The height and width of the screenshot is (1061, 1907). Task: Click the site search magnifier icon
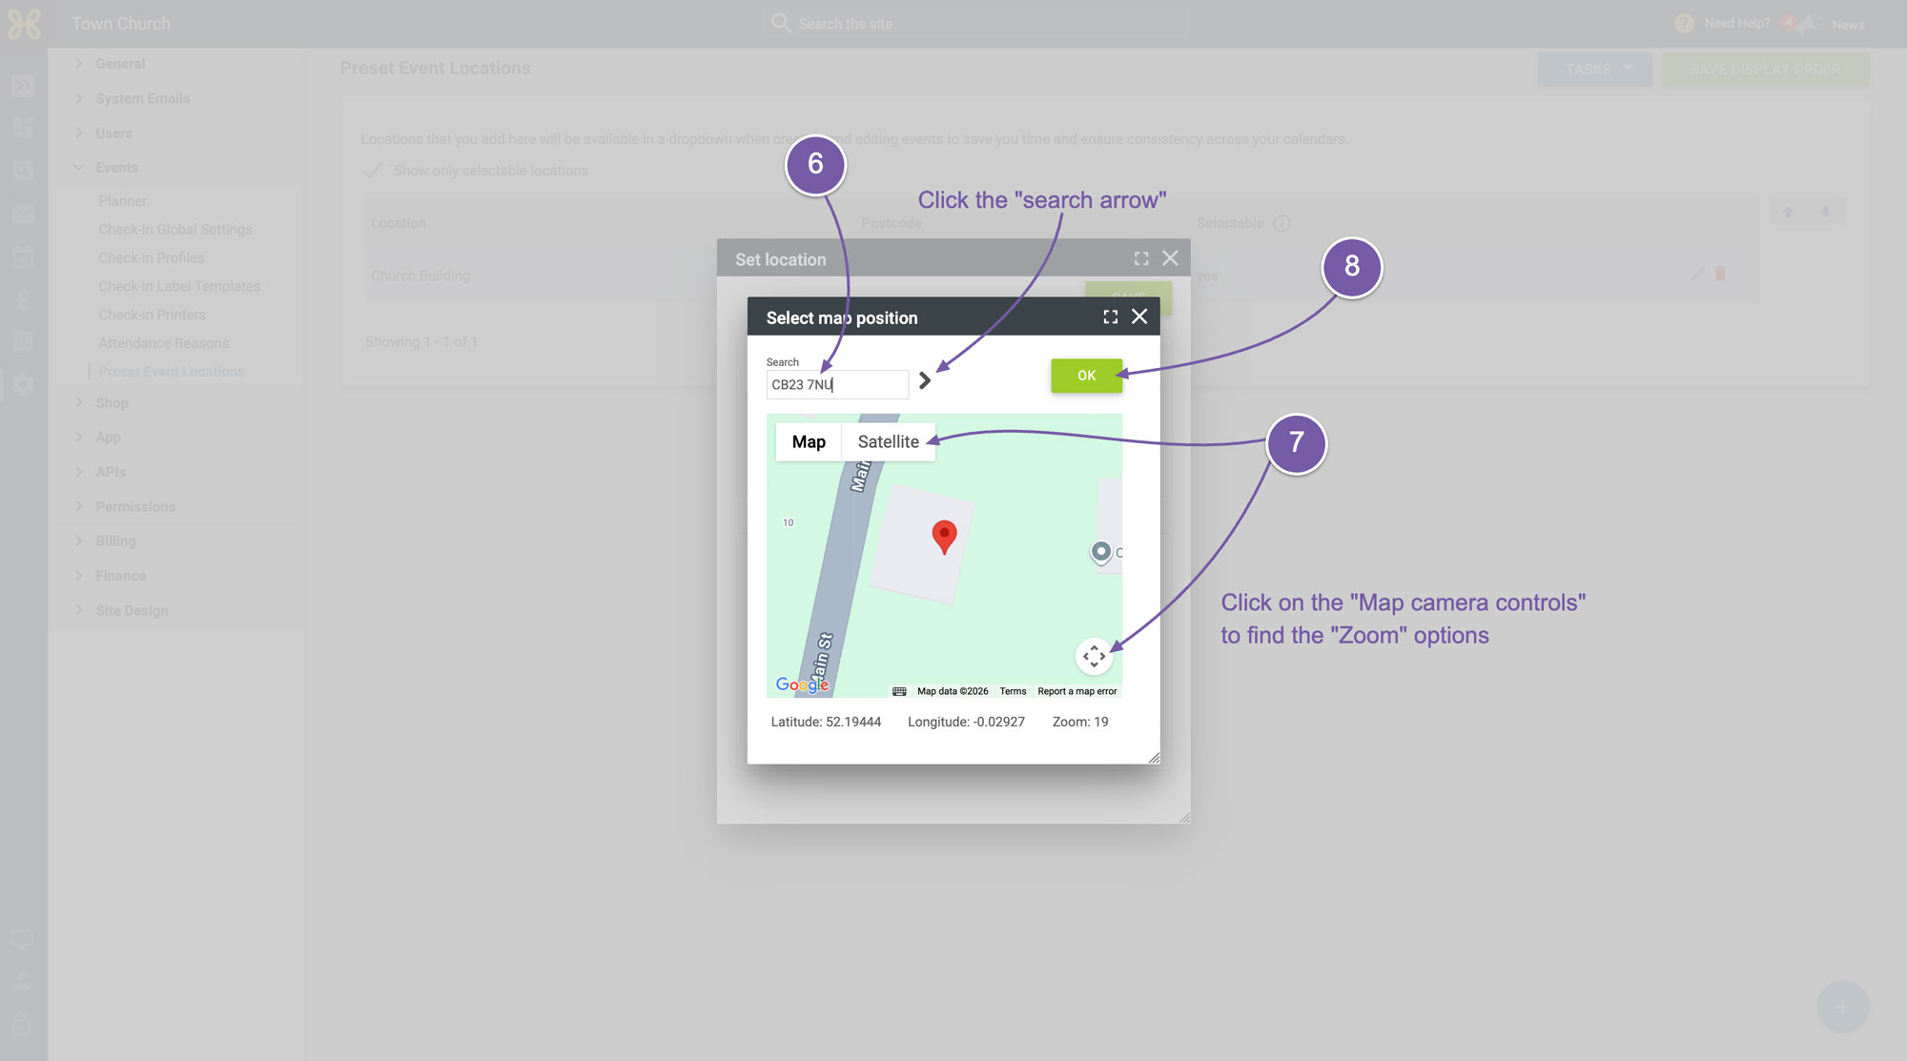coord(781,23)
